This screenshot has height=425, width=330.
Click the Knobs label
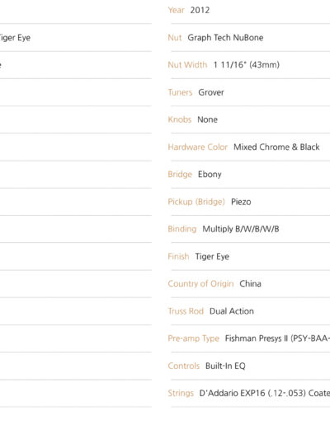click(x=180, y=119)
